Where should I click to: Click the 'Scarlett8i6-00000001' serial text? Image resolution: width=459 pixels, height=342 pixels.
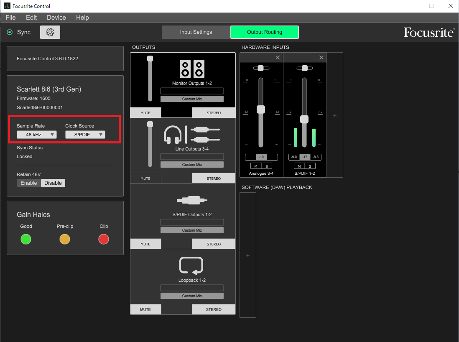pos(40,107)
